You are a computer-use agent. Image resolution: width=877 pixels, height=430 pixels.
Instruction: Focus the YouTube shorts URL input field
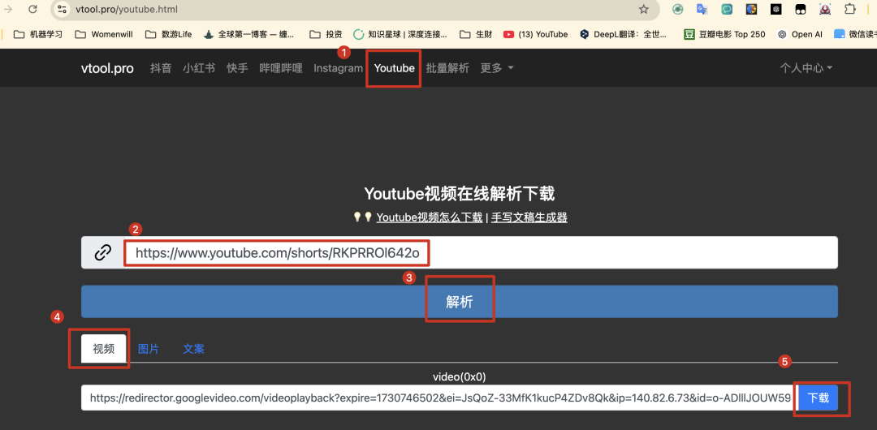point(481,253)
